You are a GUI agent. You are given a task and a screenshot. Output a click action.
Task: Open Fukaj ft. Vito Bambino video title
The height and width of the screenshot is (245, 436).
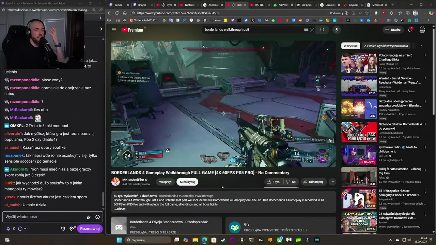click(400, 171)
